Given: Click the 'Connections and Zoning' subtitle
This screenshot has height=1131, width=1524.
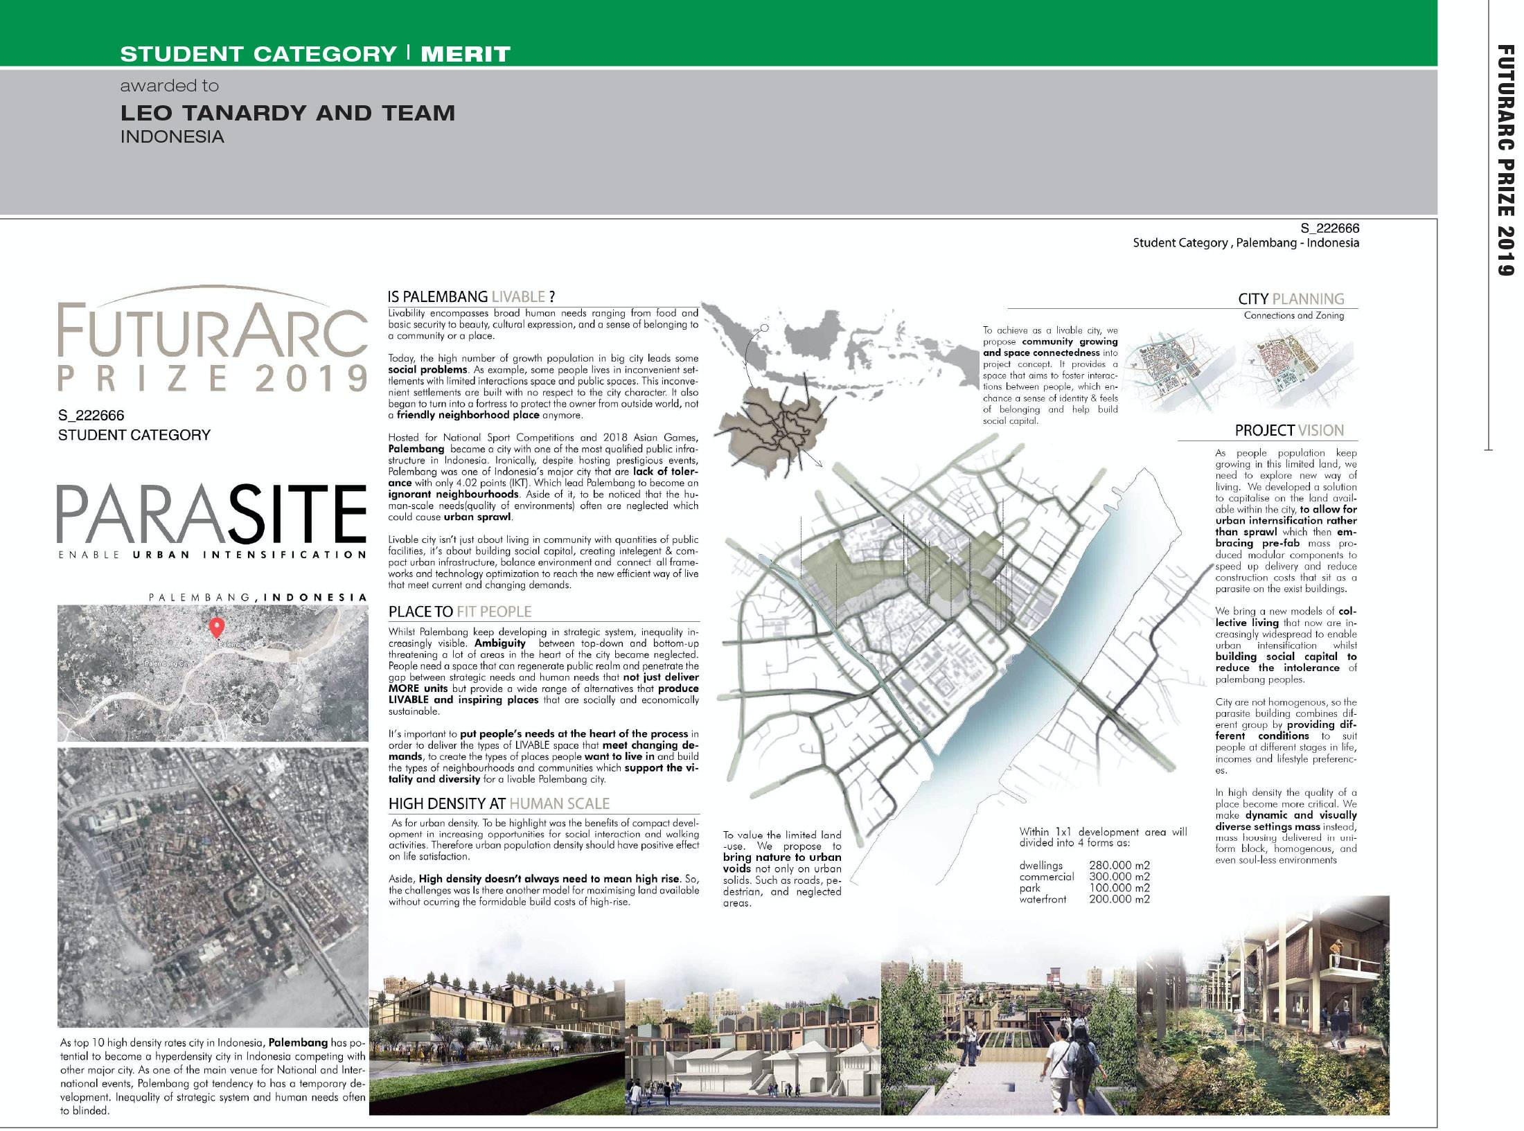Looking at the screenshot, I should click(1294, 315).
